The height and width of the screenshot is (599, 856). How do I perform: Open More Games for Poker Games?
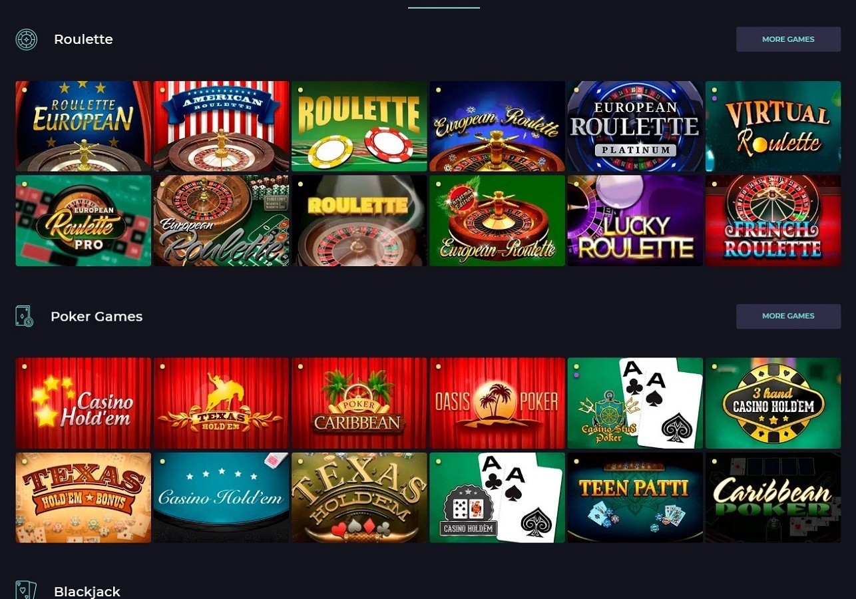click(788, 316)
